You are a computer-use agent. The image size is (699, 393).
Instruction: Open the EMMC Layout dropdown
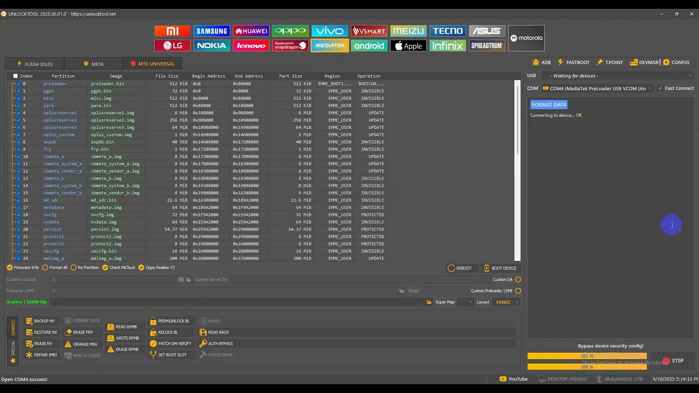(x=506, y=302)
